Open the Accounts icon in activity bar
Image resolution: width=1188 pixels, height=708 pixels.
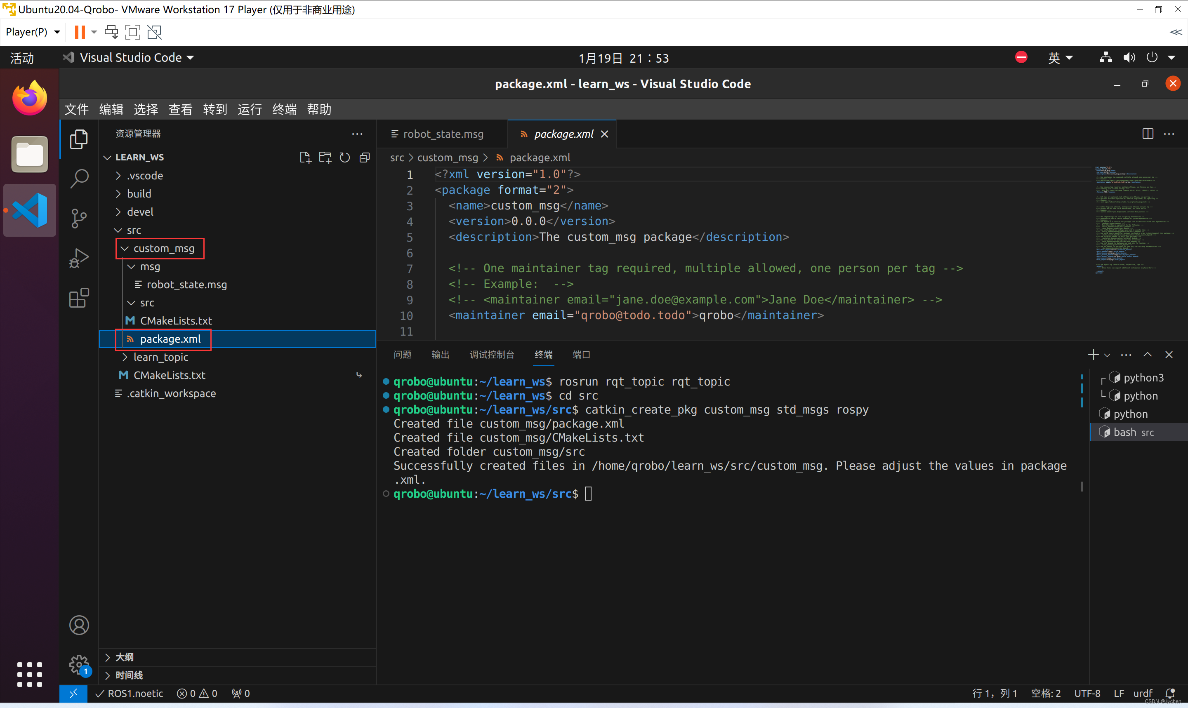(x=79, y=625)
